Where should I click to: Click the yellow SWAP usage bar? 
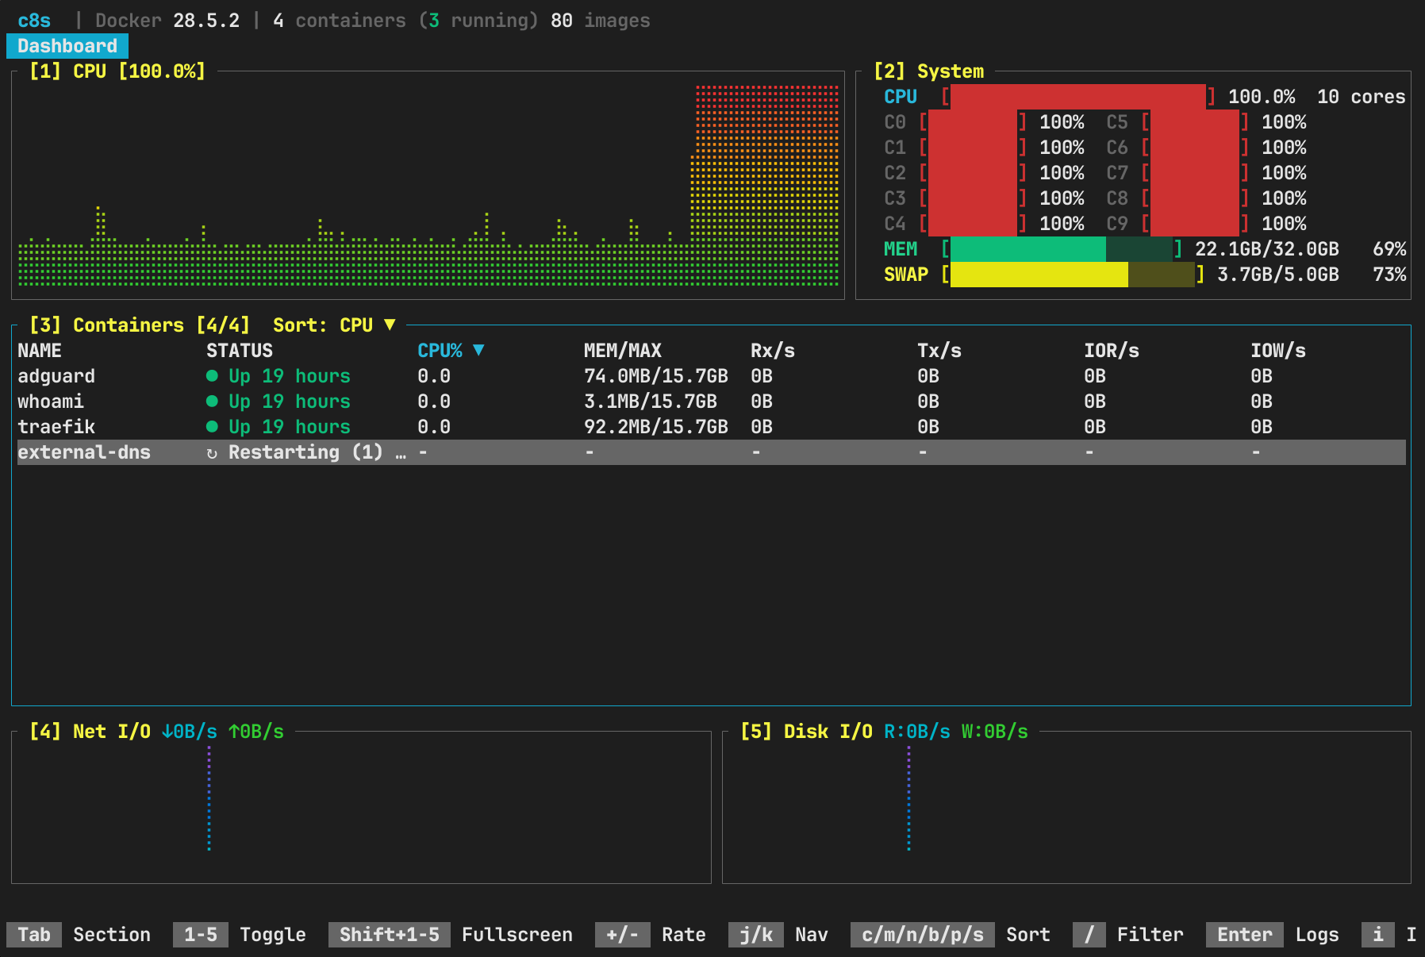[1038, 275]
